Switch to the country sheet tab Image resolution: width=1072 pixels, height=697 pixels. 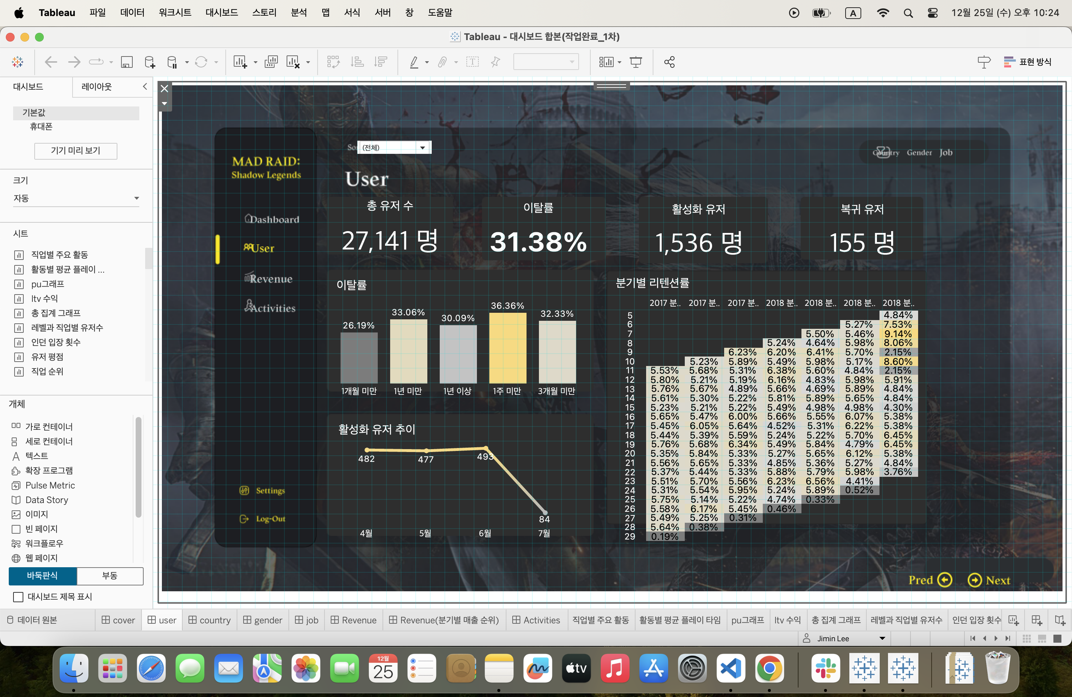click(209, 620)
